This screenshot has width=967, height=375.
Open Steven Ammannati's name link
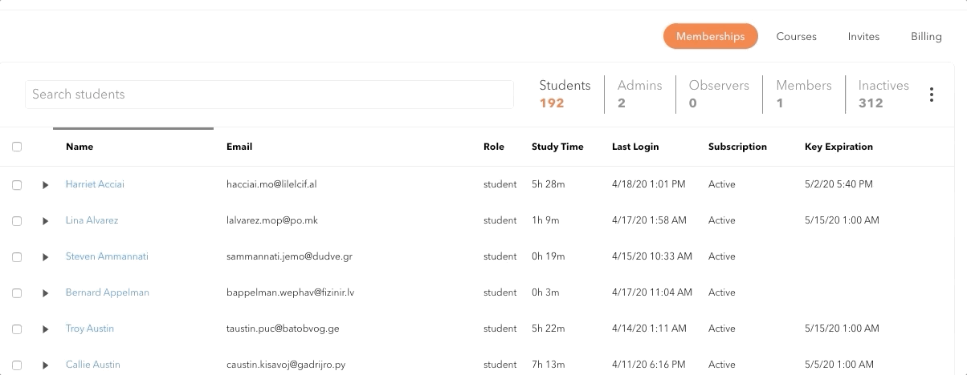(107, 256)
